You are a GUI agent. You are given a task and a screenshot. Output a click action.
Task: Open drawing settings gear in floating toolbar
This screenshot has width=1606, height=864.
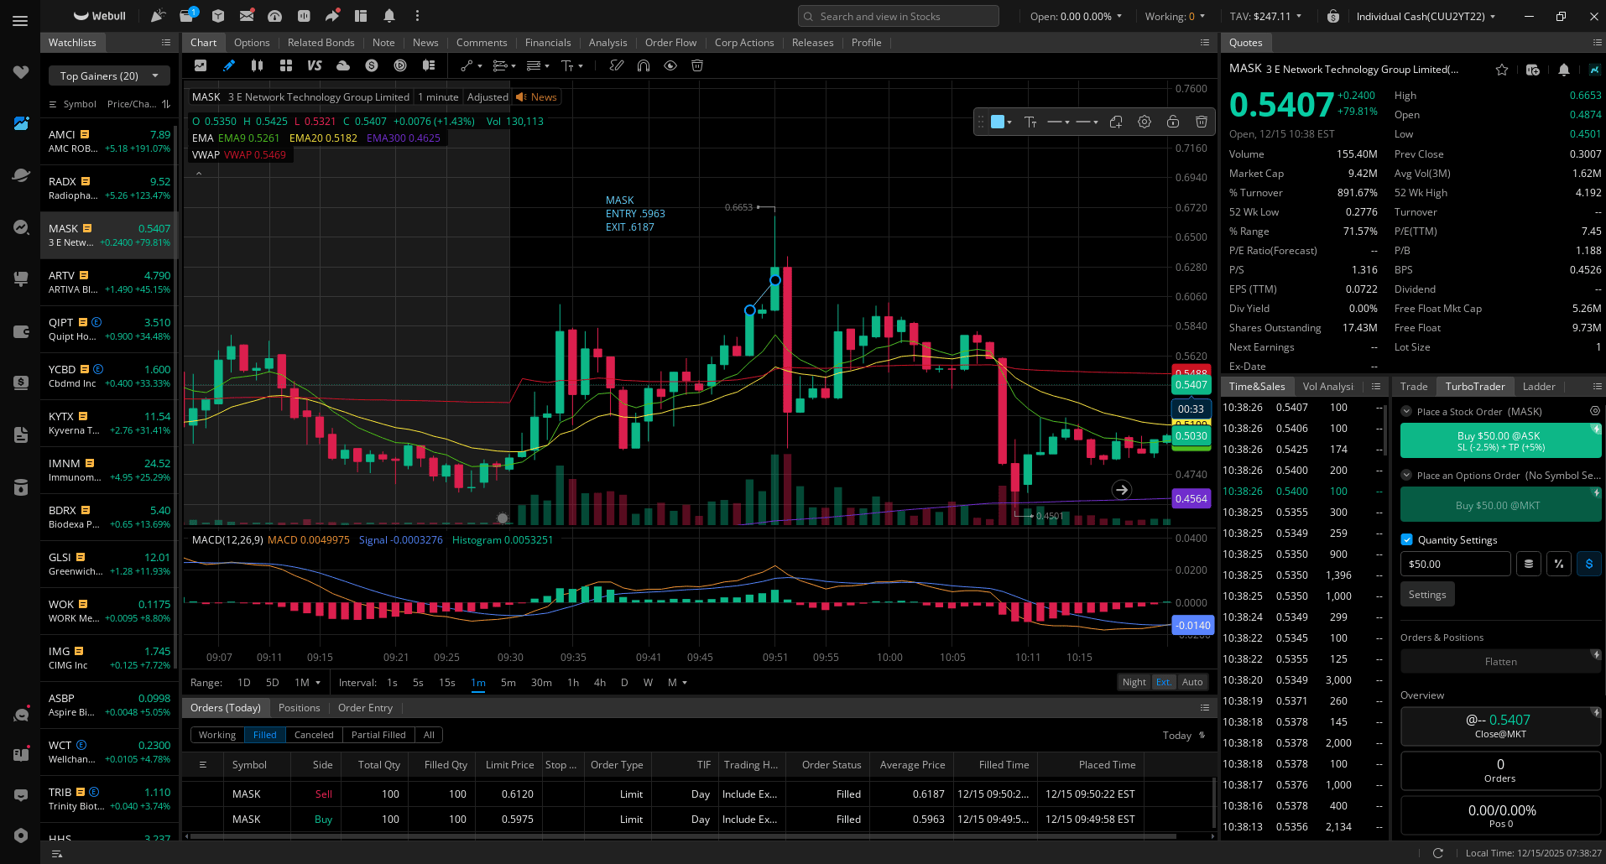point(1145,122)
